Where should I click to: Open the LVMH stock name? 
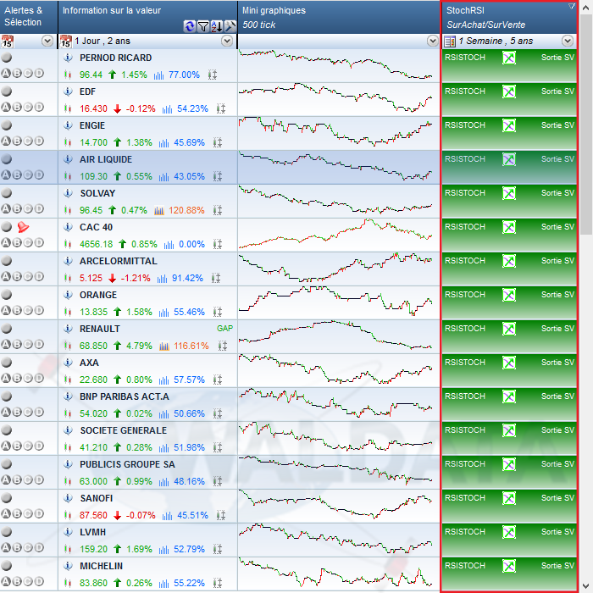coord(92,532)
